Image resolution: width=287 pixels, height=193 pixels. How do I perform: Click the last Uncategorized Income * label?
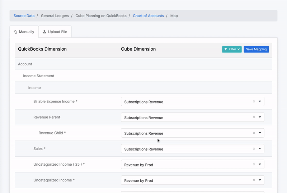pos(54,180)
